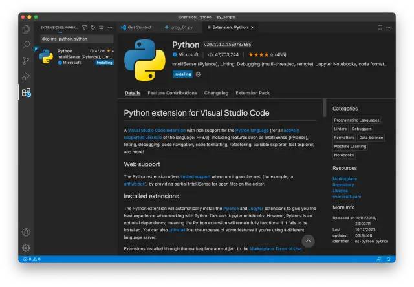
Task: Select Programming Languages category
Action: tap(356, 120)
